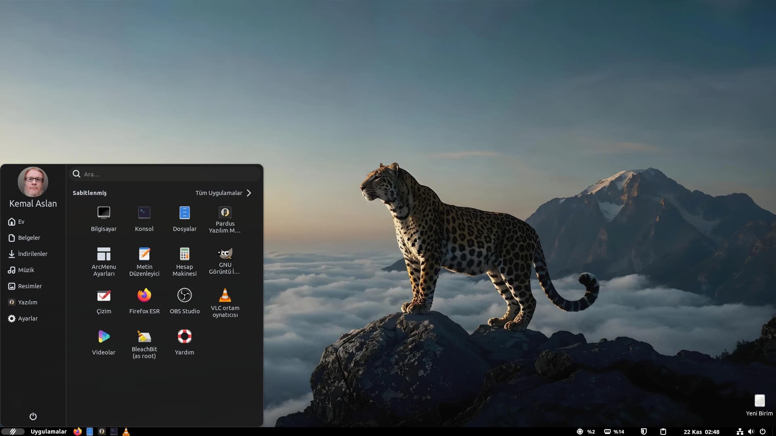The image size is (776, 436).
Task: Click Uygulamalar on the bottom panel
Action: (48, 432)
